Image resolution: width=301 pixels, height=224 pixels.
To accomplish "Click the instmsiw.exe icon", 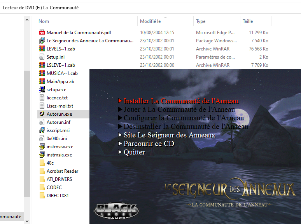I will pos(42,147).
